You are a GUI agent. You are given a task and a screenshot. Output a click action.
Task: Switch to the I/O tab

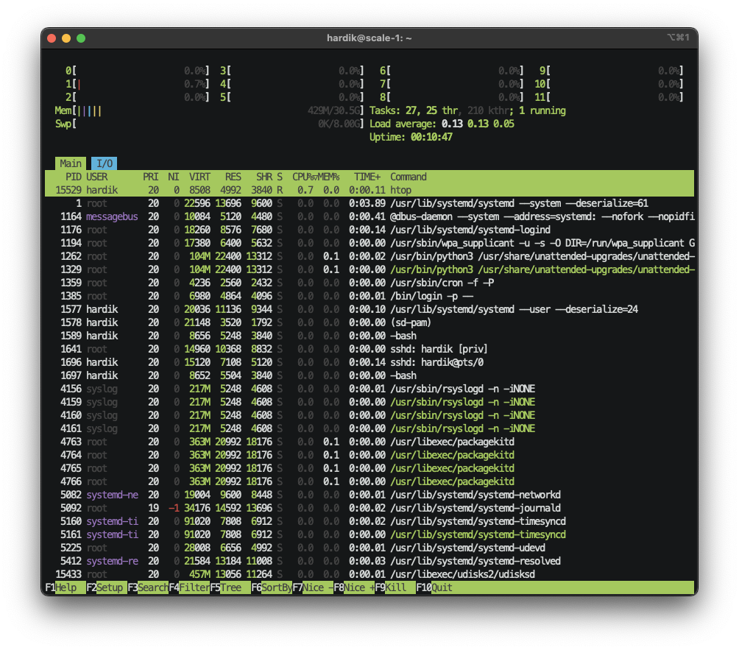coord(105,163)
